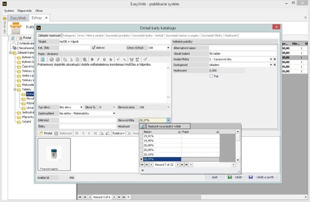310x202 pixels.
Task: Open the Dostupnost dropdown
Action: (271, 65)
